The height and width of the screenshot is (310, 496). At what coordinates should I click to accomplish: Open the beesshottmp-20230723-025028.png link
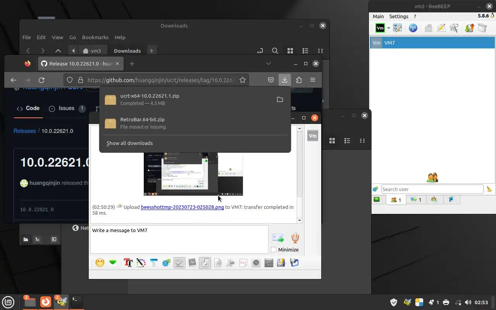click(183, 207)
